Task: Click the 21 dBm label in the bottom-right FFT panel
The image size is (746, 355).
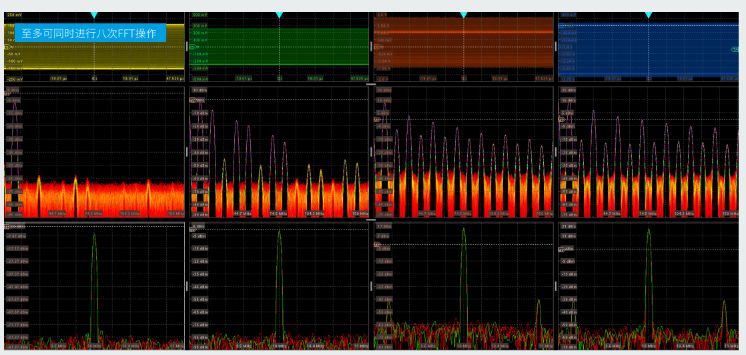Action: click(x=568, y=227)
